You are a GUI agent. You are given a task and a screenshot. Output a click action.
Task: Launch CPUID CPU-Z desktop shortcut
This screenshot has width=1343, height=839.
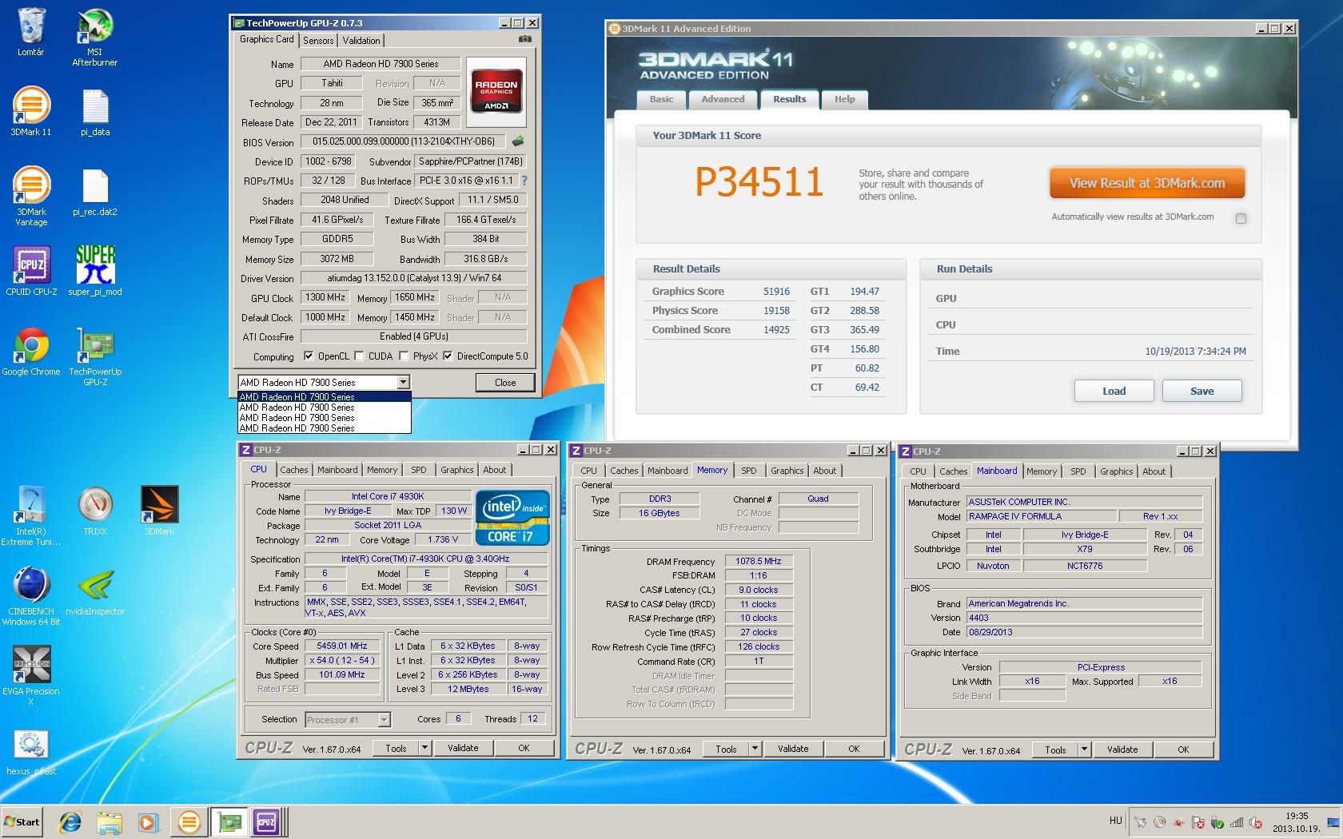tap(31, 272)
